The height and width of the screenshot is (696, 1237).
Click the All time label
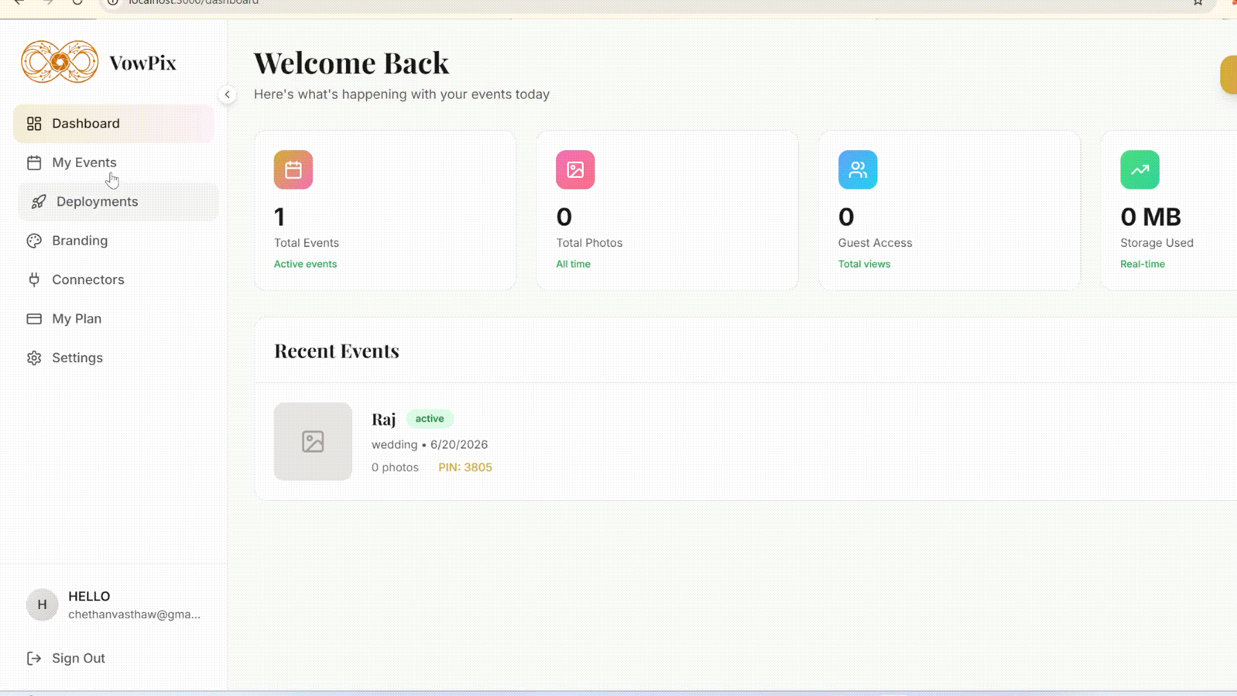coord(573,264)
